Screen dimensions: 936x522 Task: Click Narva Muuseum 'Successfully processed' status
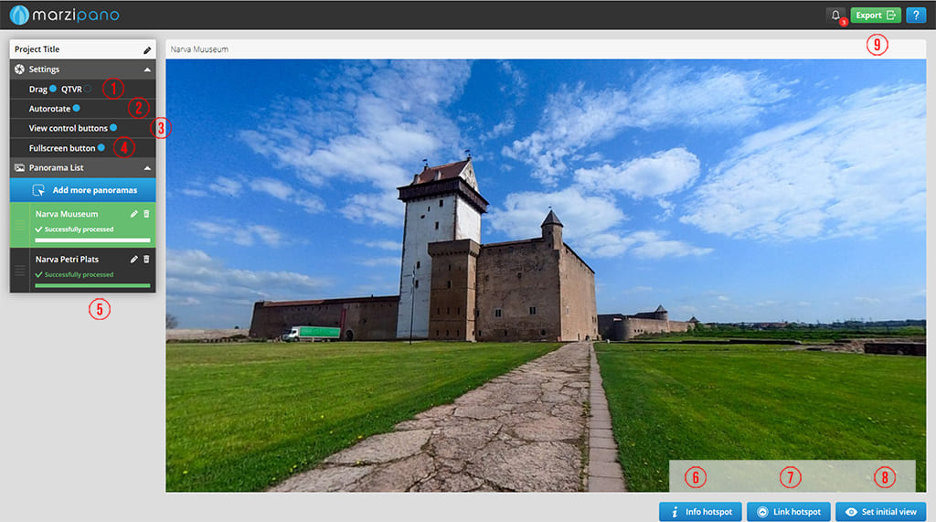tap(74, 229)
